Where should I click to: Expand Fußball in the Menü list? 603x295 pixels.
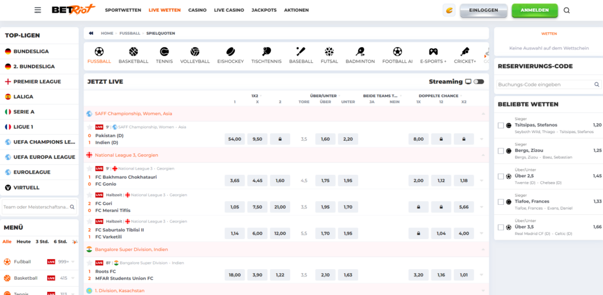pos(74,261)
